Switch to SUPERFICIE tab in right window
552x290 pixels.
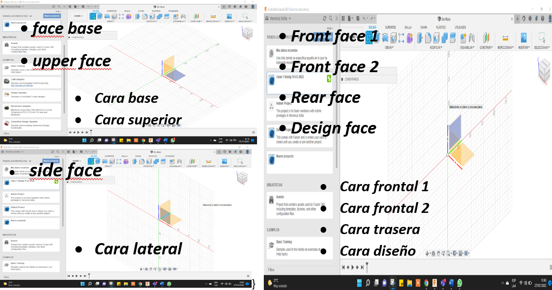click(x=390, y=27)
